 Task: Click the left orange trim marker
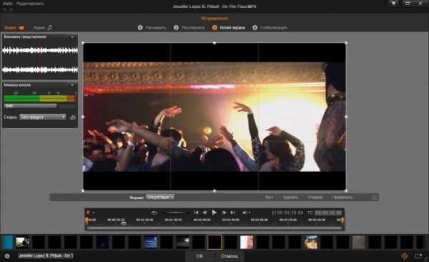tap(87, 220)
